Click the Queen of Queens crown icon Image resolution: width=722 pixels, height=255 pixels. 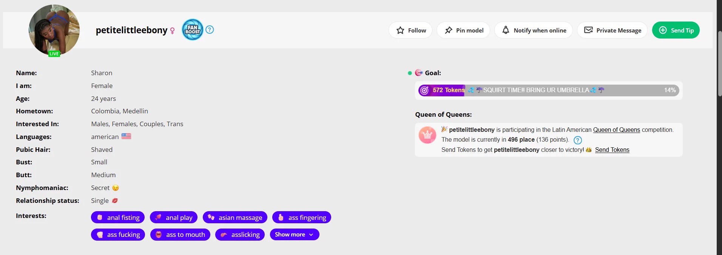point(427,135)
